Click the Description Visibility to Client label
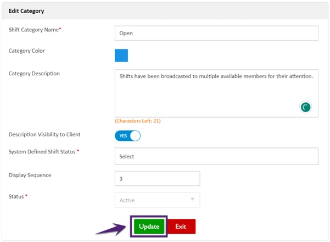 [45, 135]
